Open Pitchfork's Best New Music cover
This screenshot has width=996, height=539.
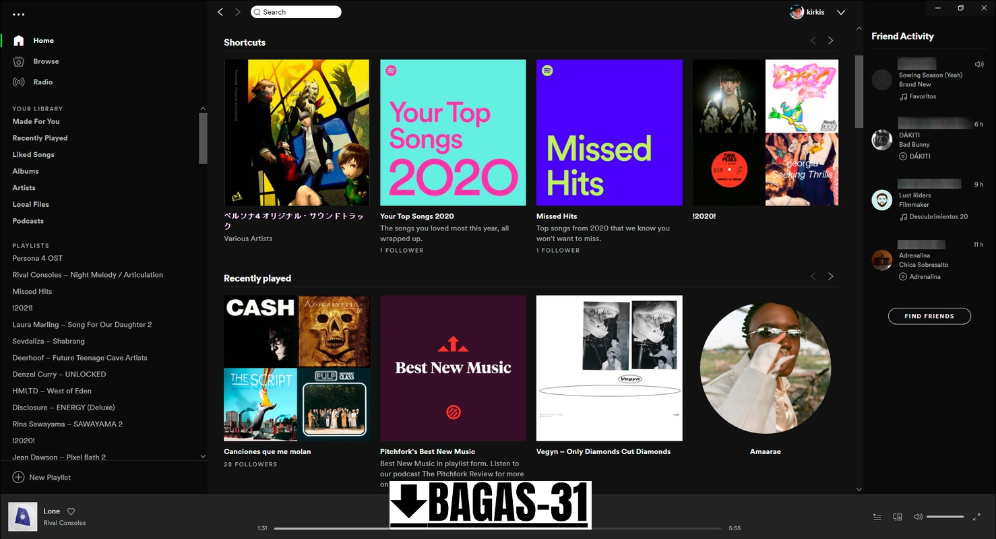(x=453, y=369)
